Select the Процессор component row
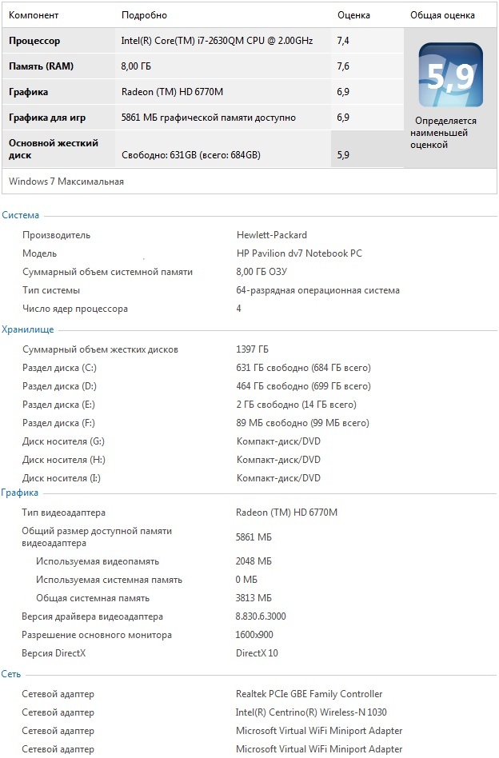Viewport: 499px width, 758px height. [x=203, y=41]
